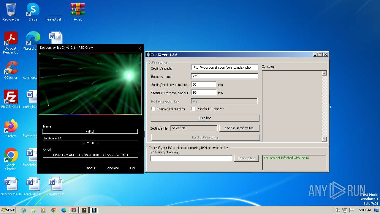380x214 pixels.
Task: Open the Acrobat Reader DC shortcut
Action: click(11, 43)
